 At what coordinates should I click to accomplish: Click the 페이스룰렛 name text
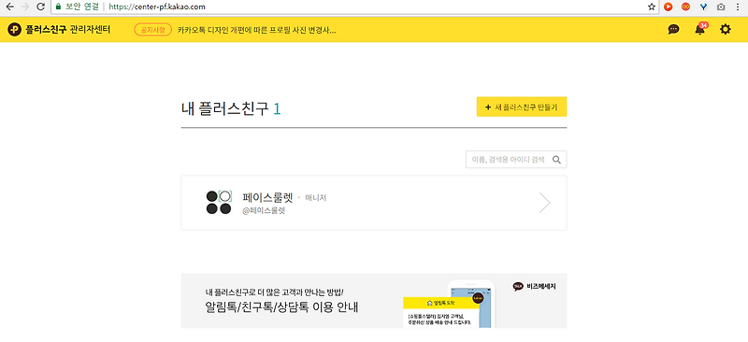tap(267, 197)
